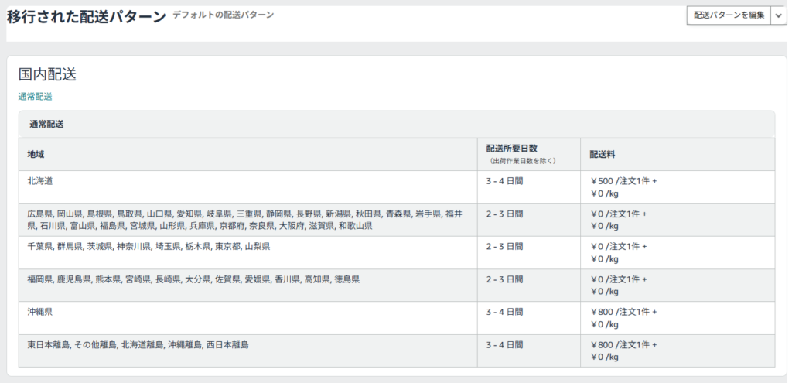The image size is (792, 383).
Task: Click the delivery days cell for 千葉県 row
Action: [504, 246]
